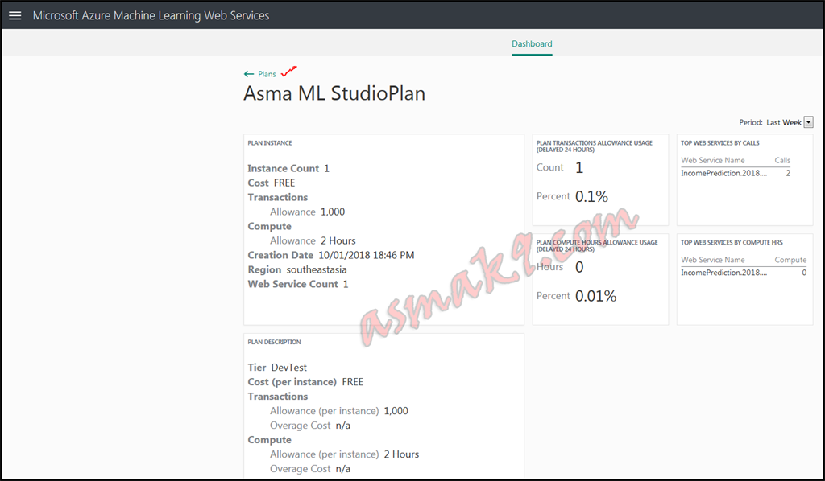This screenshot has width=825, height=481.
Task: Select the Asma ML StudioPlan heading
Action: pyautogui.click(x=334, y=93)
